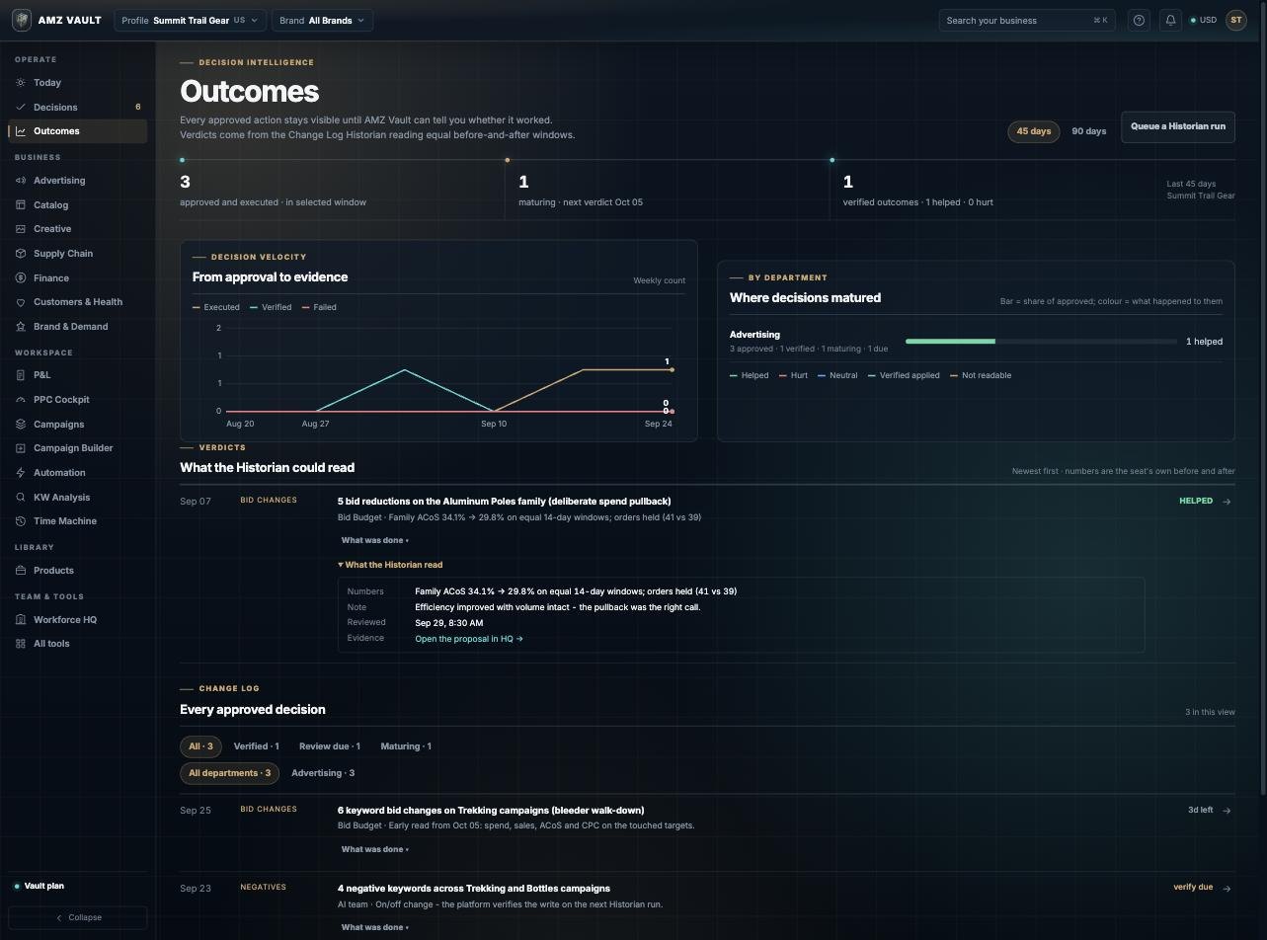Select the 45 days window
This screenshot has width=1267, height=940.
click(x=1033, y=131)
